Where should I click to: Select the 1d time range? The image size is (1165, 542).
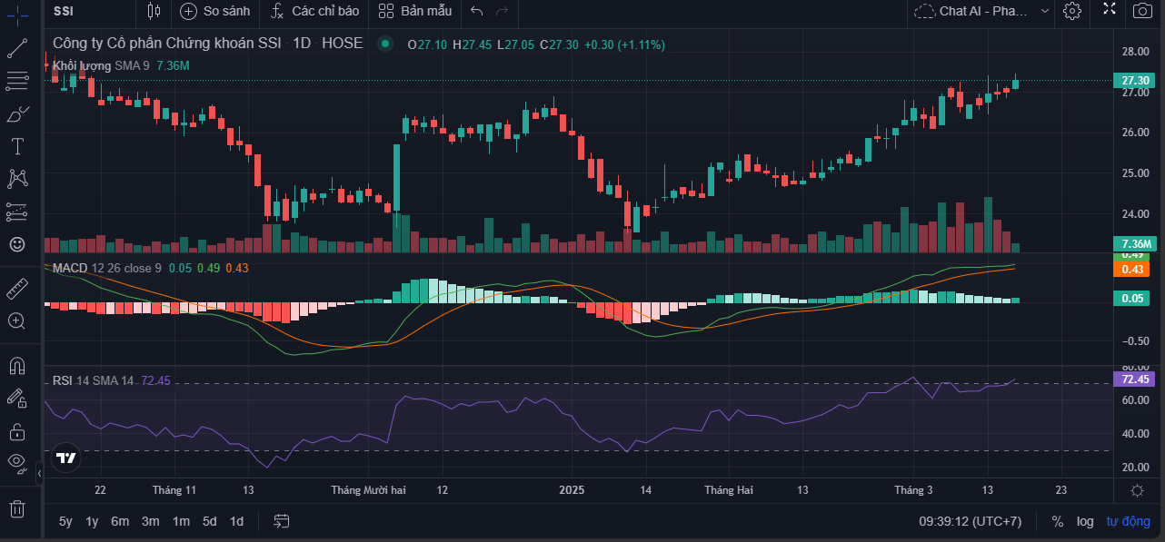[236, 521]
